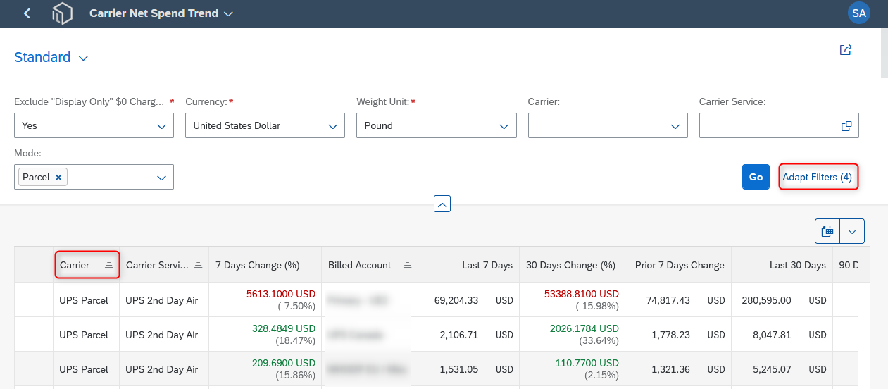The width and height of the screenshot is (888, 389).
Task: Collapse the filter bar header
Action: (442, 204)
